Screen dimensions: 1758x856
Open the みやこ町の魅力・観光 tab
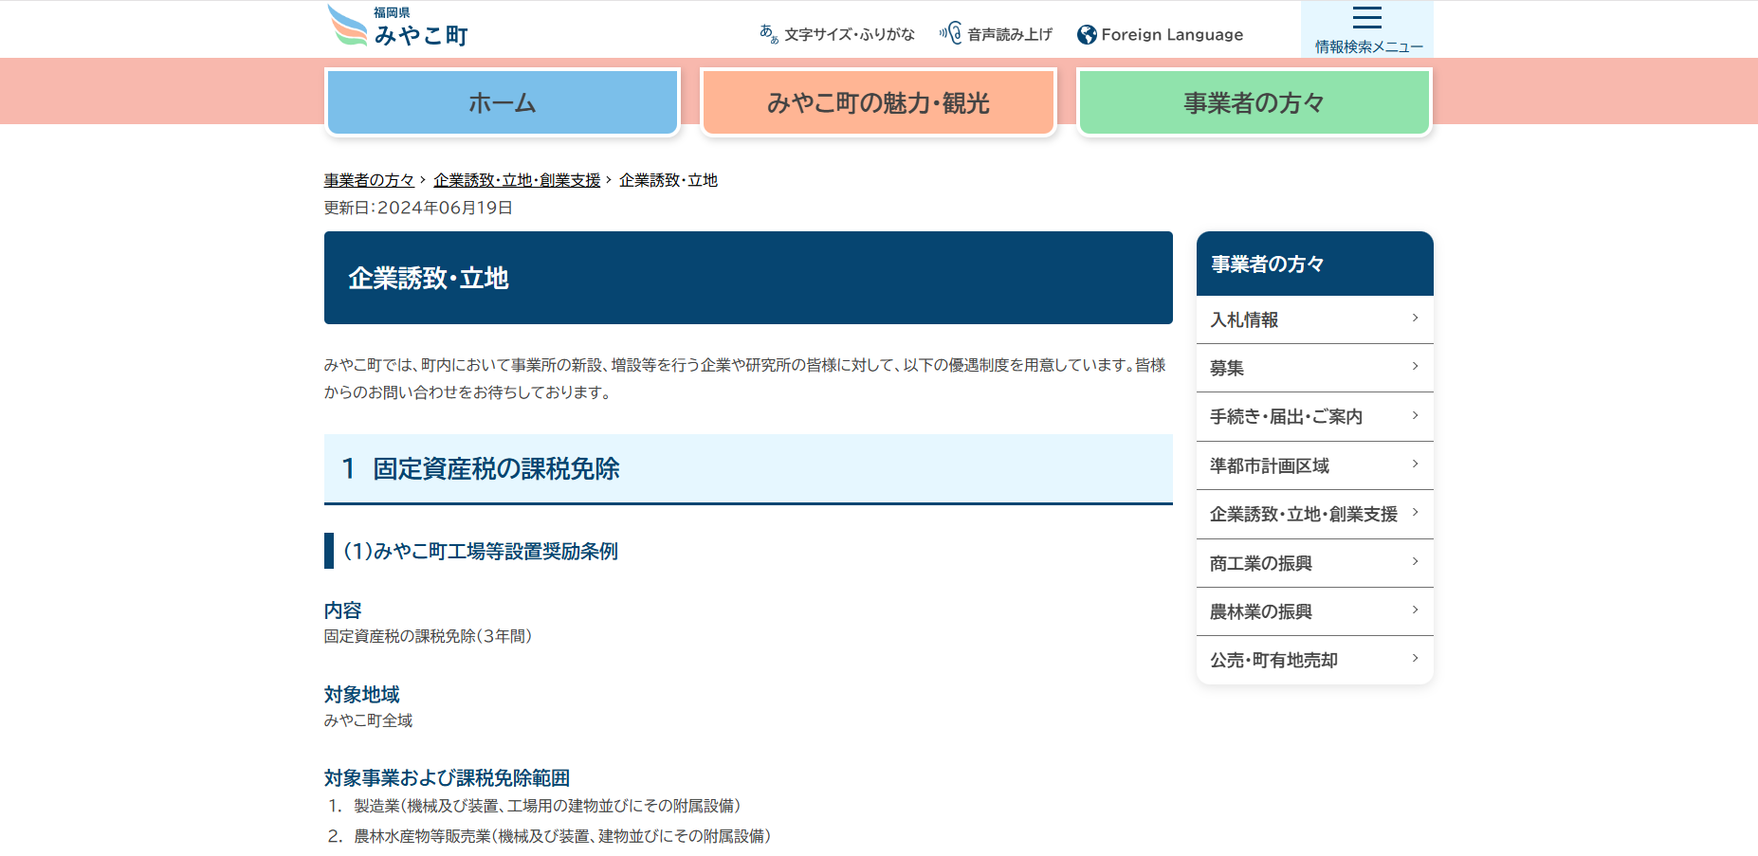click(x=878, y=101)
